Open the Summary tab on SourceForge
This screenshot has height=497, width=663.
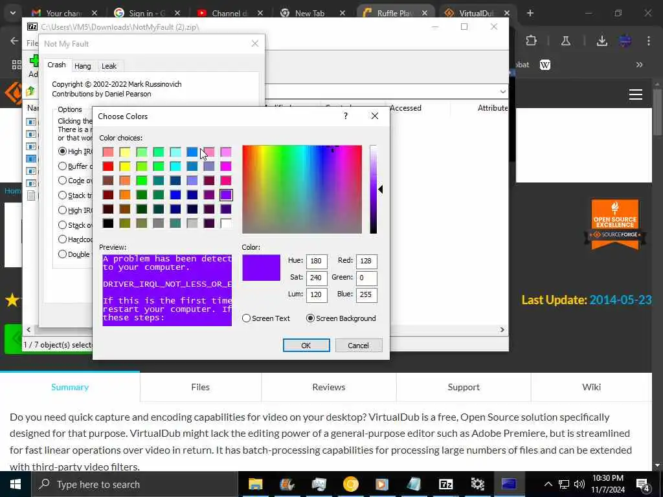tap(70, 387)
